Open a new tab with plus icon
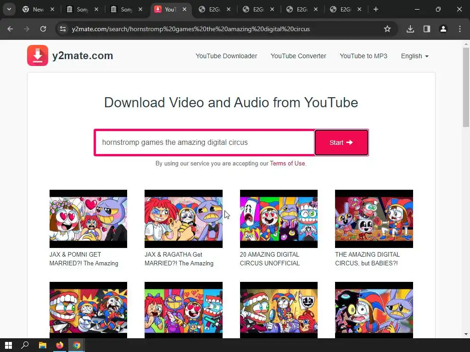470x352 pixels. coord(376,9)
